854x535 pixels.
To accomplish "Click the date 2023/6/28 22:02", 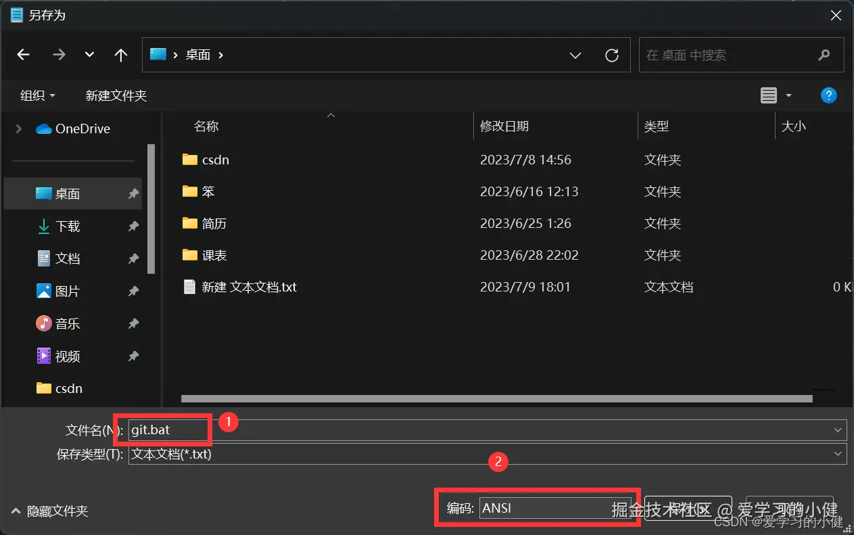I will [x=529, y=255].
